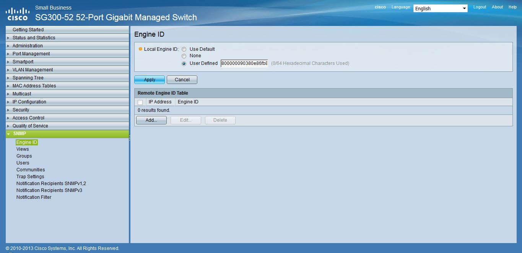This screenshot has height=253, width=522.
Task: Expand Access Control in the sidebar
Action: pyautogui.click(x=67, y=118)
